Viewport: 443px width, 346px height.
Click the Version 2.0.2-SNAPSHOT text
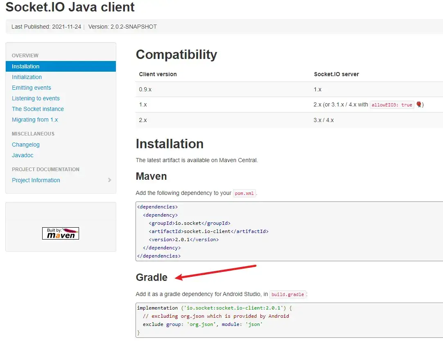122,27
